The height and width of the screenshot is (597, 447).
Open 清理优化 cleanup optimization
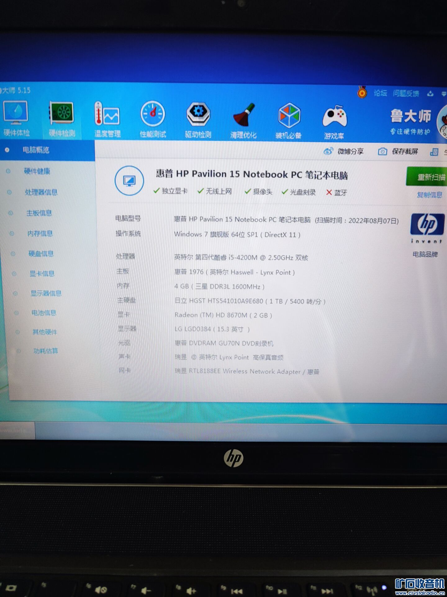(x=243, y=121)
